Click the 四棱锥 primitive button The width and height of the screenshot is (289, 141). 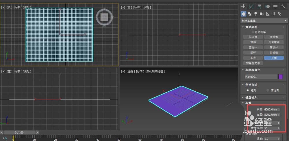click(274, 52)
